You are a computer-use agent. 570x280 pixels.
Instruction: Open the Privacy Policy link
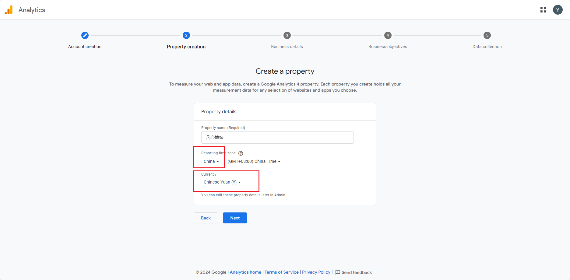(x=316, y=272)
